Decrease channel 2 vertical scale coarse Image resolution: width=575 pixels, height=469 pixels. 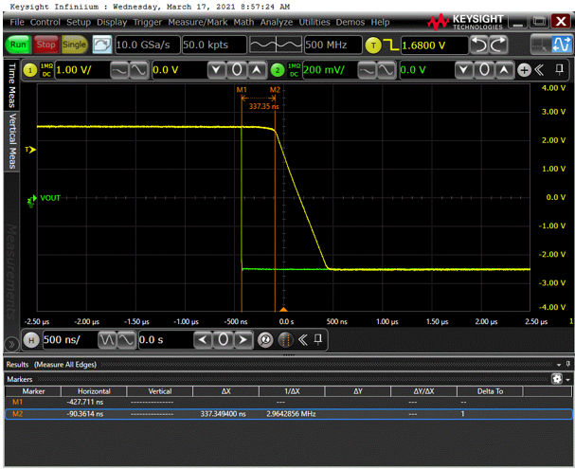pos(368,70)
